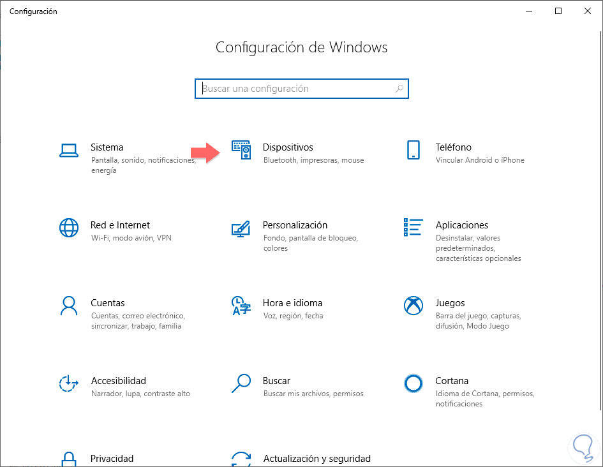Maximize the Configuración window

(x=558, y=11)
